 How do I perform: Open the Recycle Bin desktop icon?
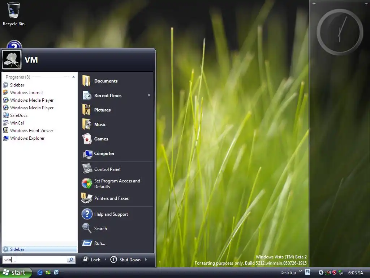point(14,14)
